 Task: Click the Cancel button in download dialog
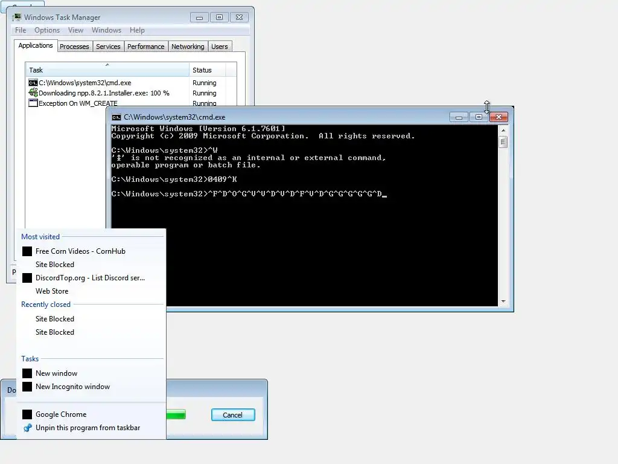(x=233, y=414)
